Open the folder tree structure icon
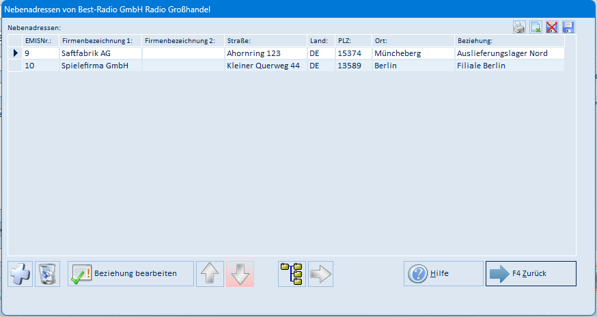 (292, 273)
